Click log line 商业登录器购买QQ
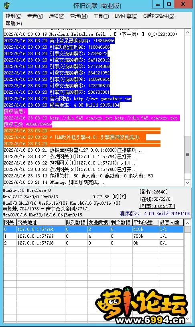Image resolution: width=195 pixels, height=327 pixels. click(x=59, y=41)
